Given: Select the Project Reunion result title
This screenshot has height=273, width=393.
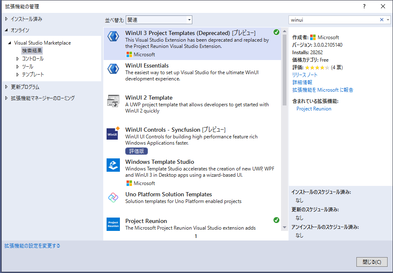Looking at the screenshot, I should tap(146, 221).
